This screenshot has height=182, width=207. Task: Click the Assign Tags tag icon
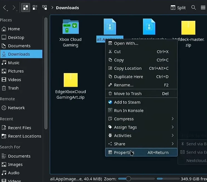point(110,127)
